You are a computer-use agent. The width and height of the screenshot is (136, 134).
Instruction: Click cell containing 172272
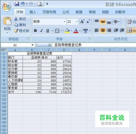click(64, 92)
